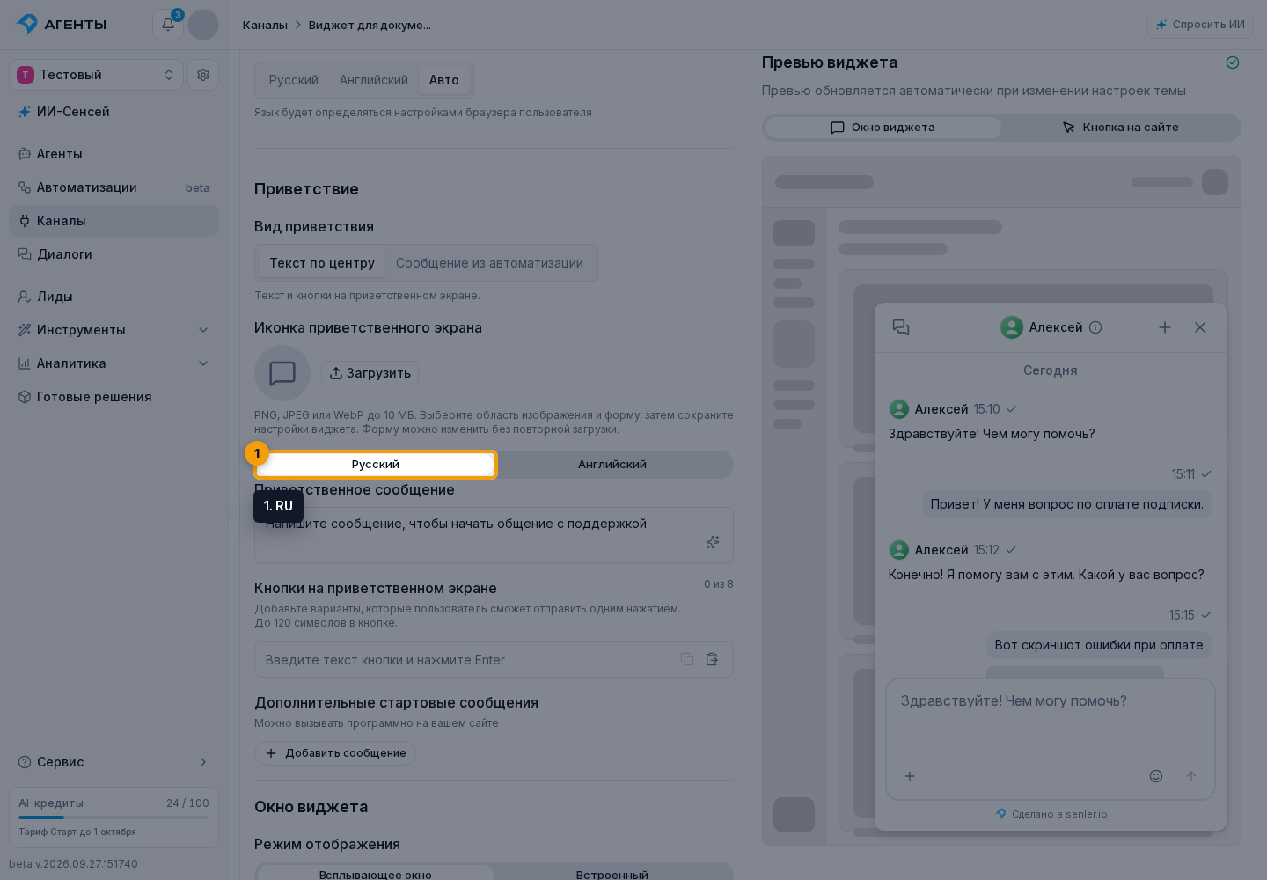Start new chat with widget header plus
This screenshot has width=1267, height=880.
(1165, 327)
